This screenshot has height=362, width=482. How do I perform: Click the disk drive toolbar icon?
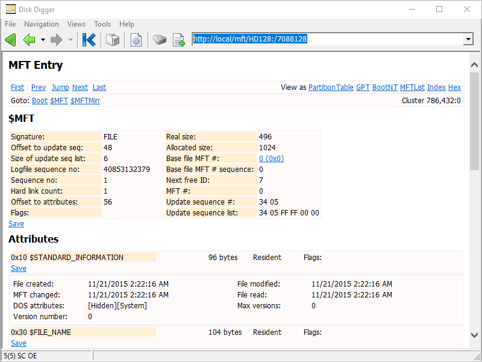click(x=160, y=40)
